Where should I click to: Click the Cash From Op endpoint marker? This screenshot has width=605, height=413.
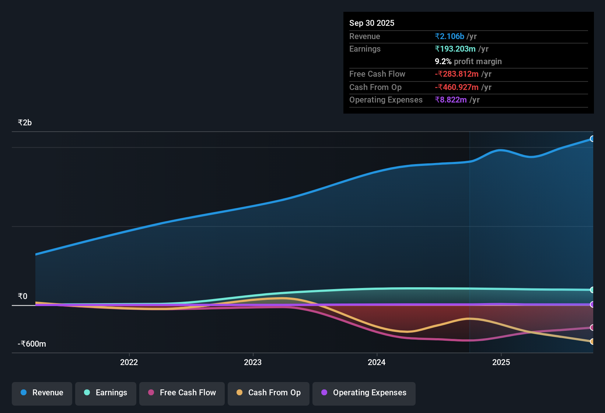pos(592,341)
